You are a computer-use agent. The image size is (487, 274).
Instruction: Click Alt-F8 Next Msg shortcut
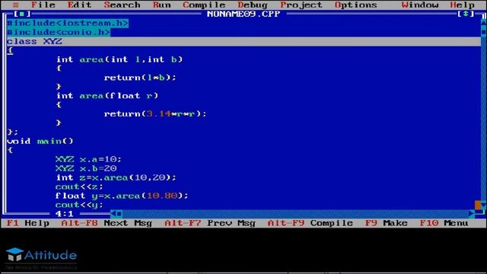[107, 223]
